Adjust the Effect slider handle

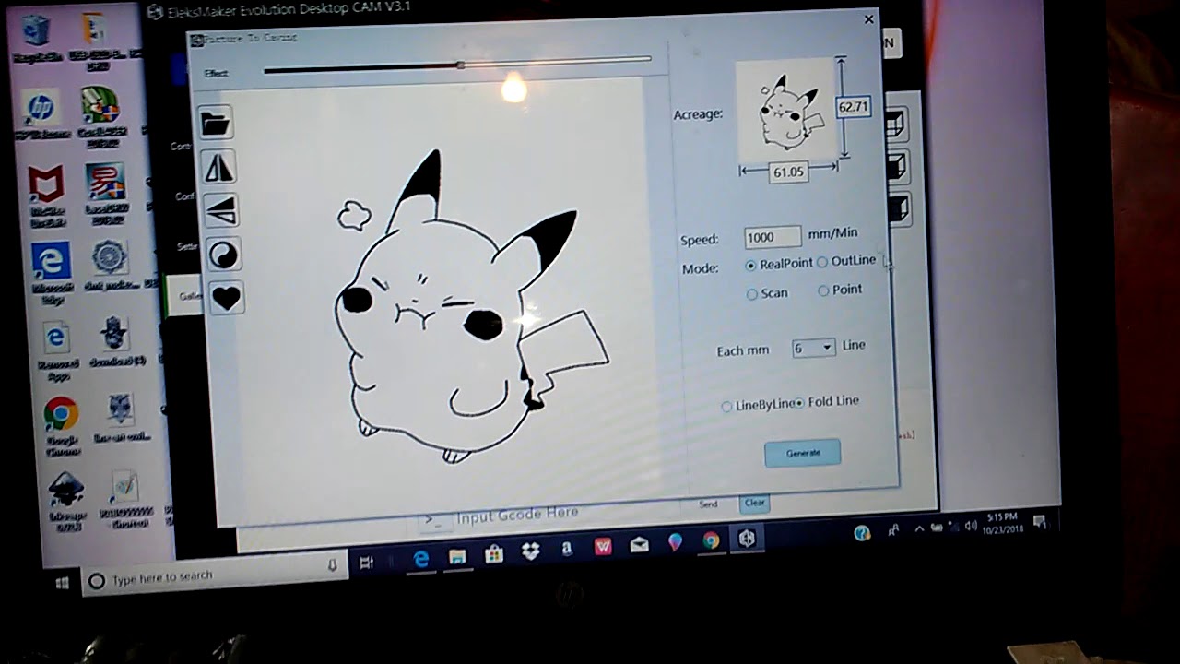(460, 65)
